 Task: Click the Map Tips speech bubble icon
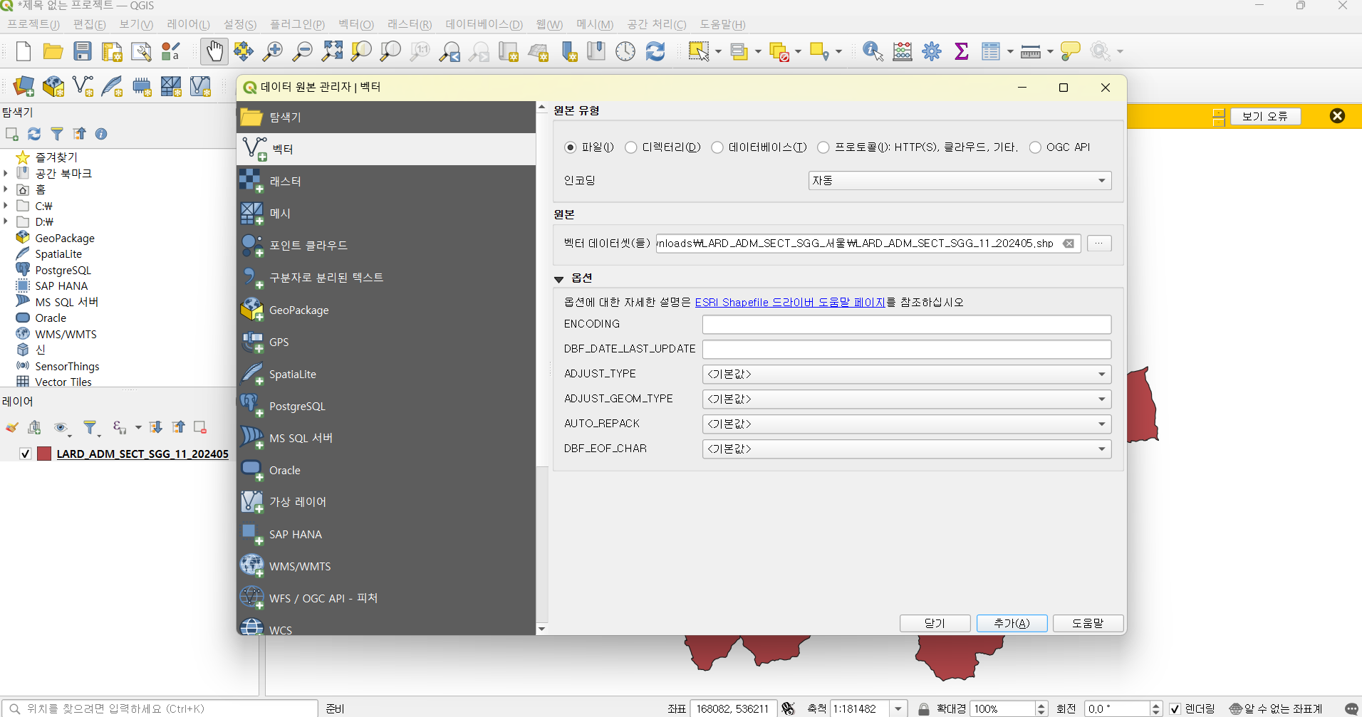[x=1070, y=51]
